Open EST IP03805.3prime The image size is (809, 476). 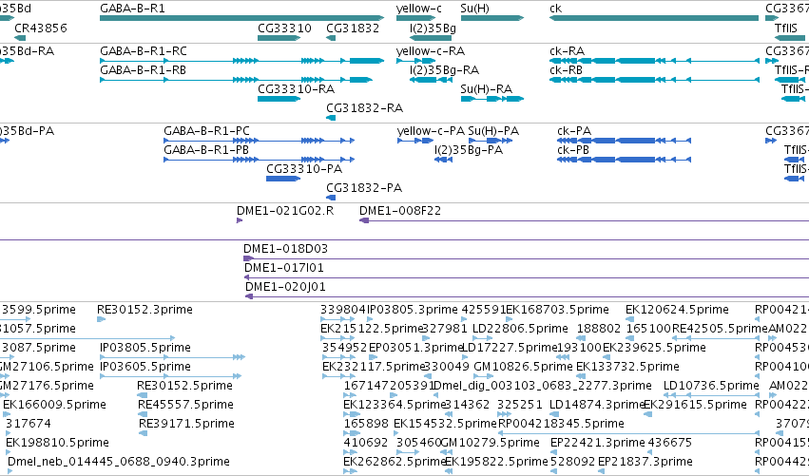413,310
